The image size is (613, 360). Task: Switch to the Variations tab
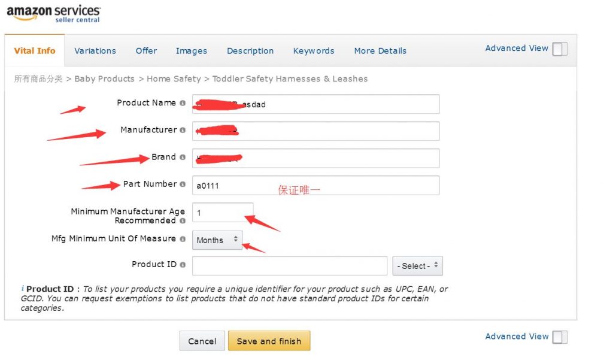(x=95, y=51)
